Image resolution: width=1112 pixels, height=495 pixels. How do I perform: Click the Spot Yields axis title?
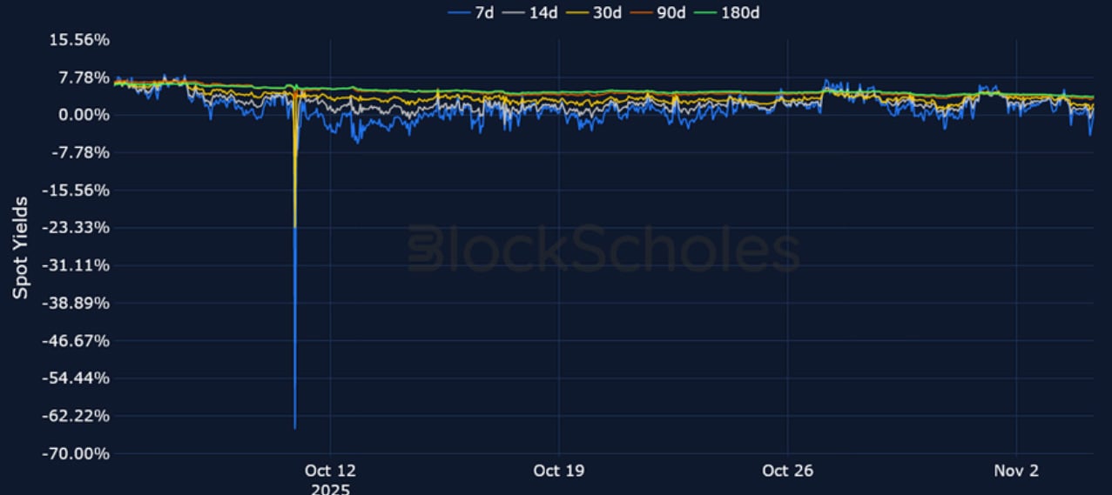20,247
